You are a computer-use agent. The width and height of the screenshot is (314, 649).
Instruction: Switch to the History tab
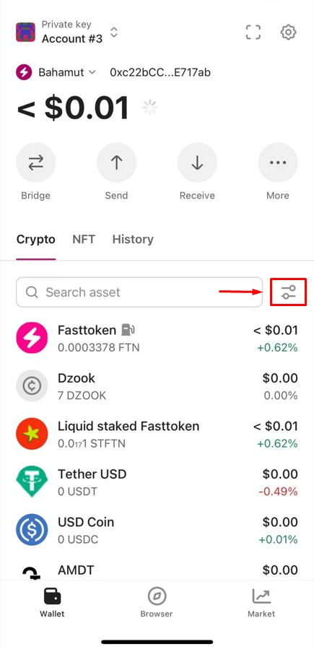coord(133,239)
